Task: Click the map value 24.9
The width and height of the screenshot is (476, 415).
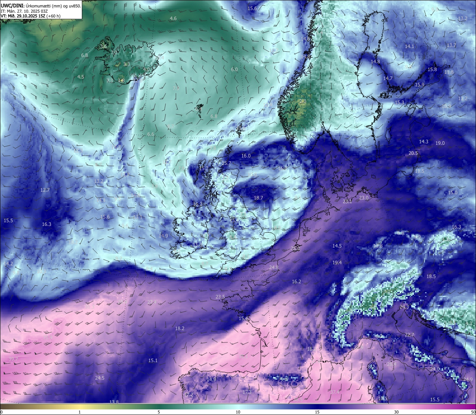Action: pos(468,379)
